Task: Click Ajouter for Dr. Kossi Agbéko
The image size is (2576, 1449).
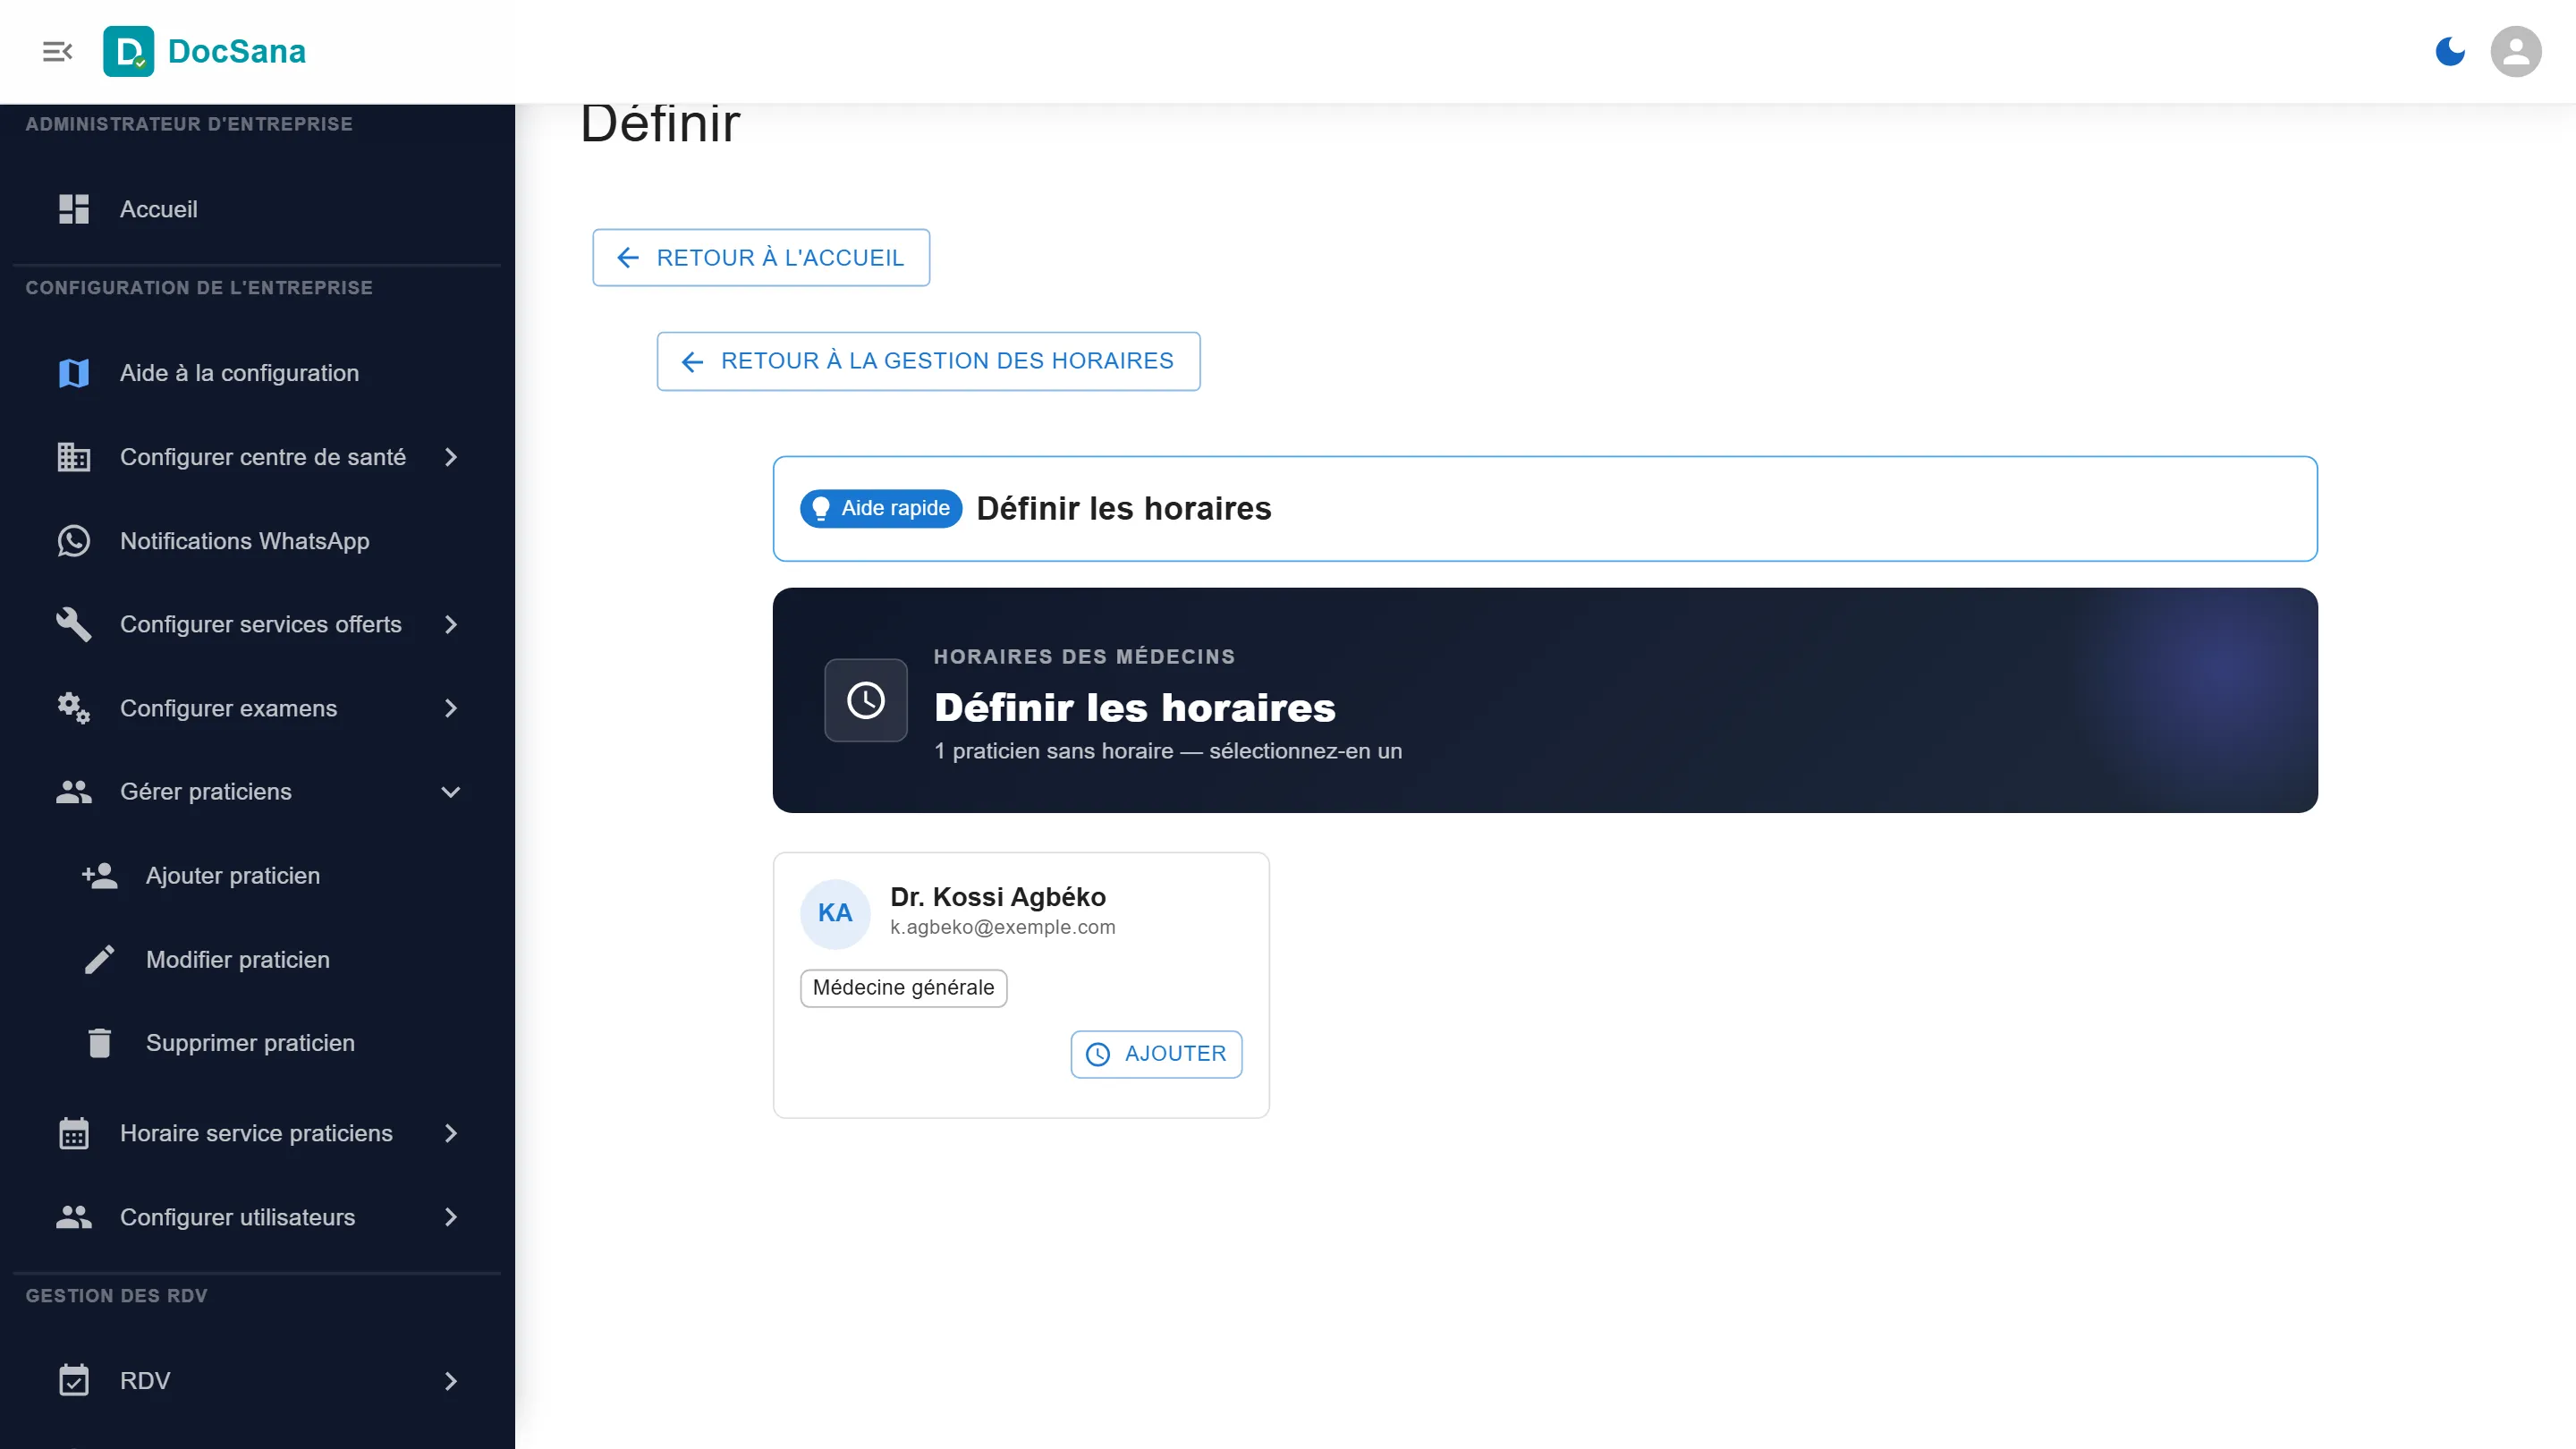Action: (x=1156, y=1054)
